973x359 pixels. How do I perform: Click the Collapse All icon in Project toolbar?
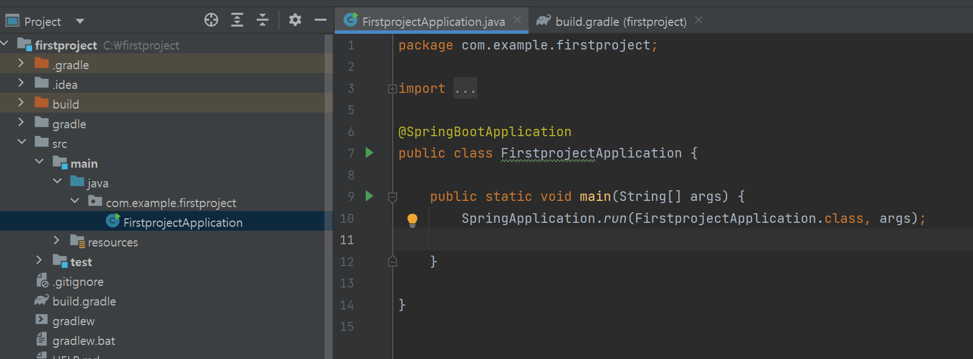coord(263,20)
